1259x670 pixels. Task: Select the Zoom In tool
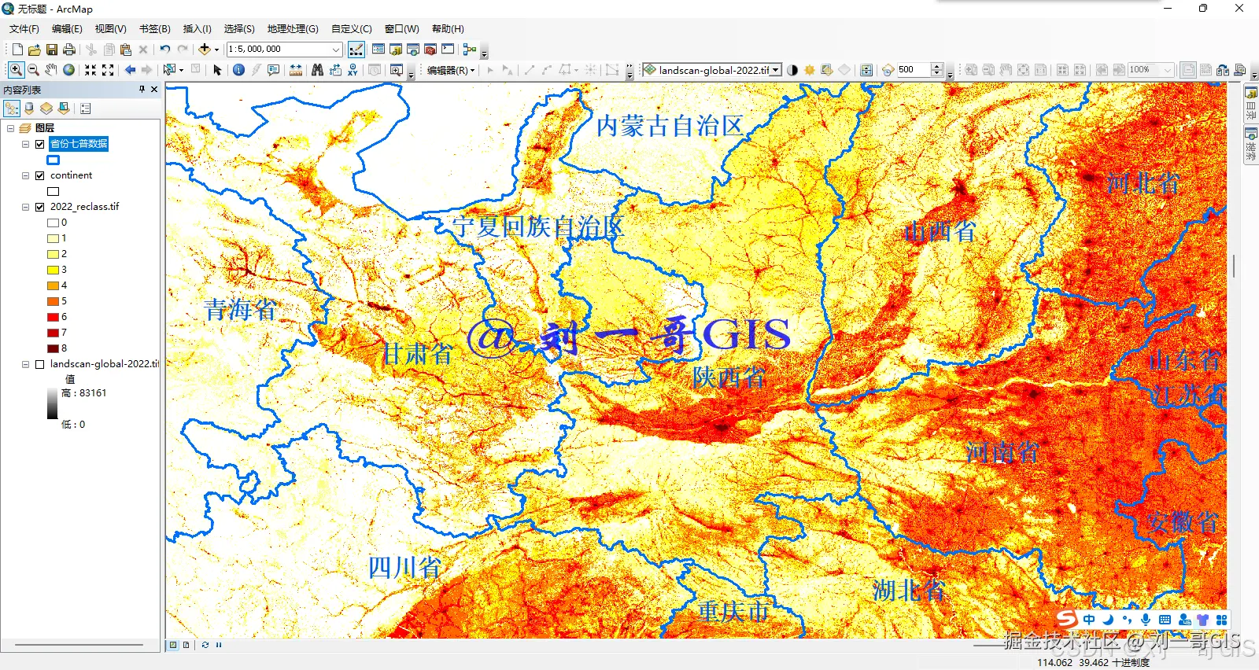coord(16,70)
